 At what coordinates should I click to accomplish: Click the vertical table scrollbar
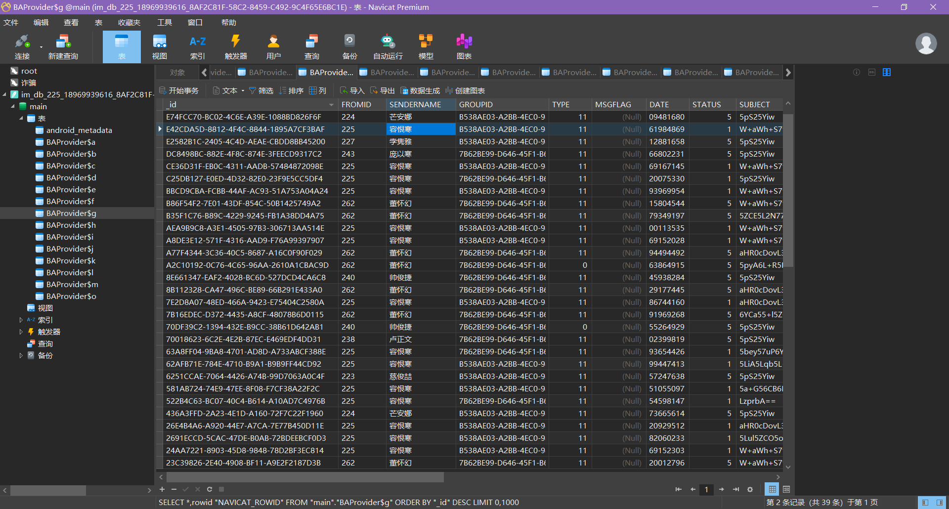click(788, 190)
